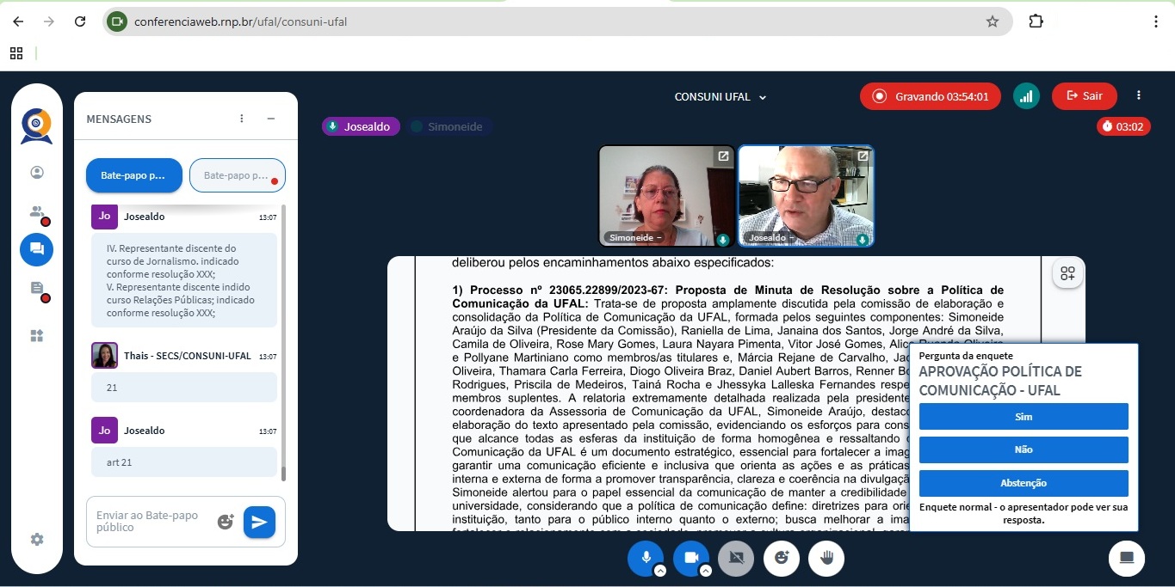The image size is (1175, 587).
Task: Leave the meeting with Sair button
Action: coord(1084,96)
